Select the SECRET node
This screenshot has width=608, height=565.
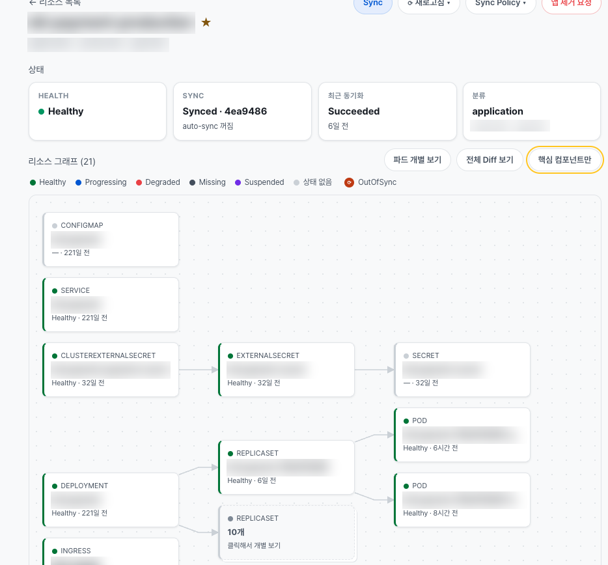[462, 370]
